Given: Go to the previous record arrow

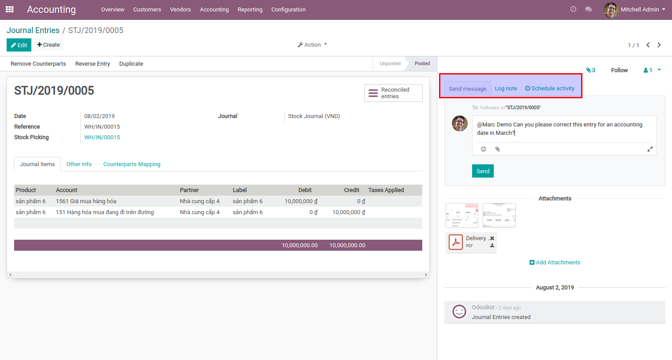Looking at the screenshot, I should (648, 45).
